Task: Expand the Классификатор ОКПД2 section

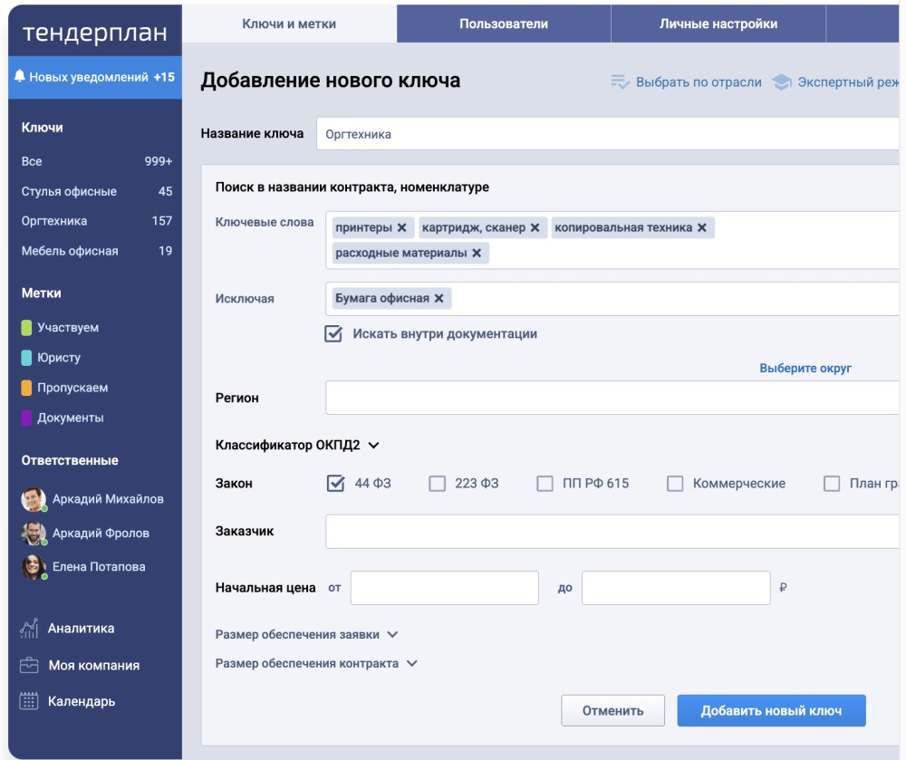Action: pos(373,446)
